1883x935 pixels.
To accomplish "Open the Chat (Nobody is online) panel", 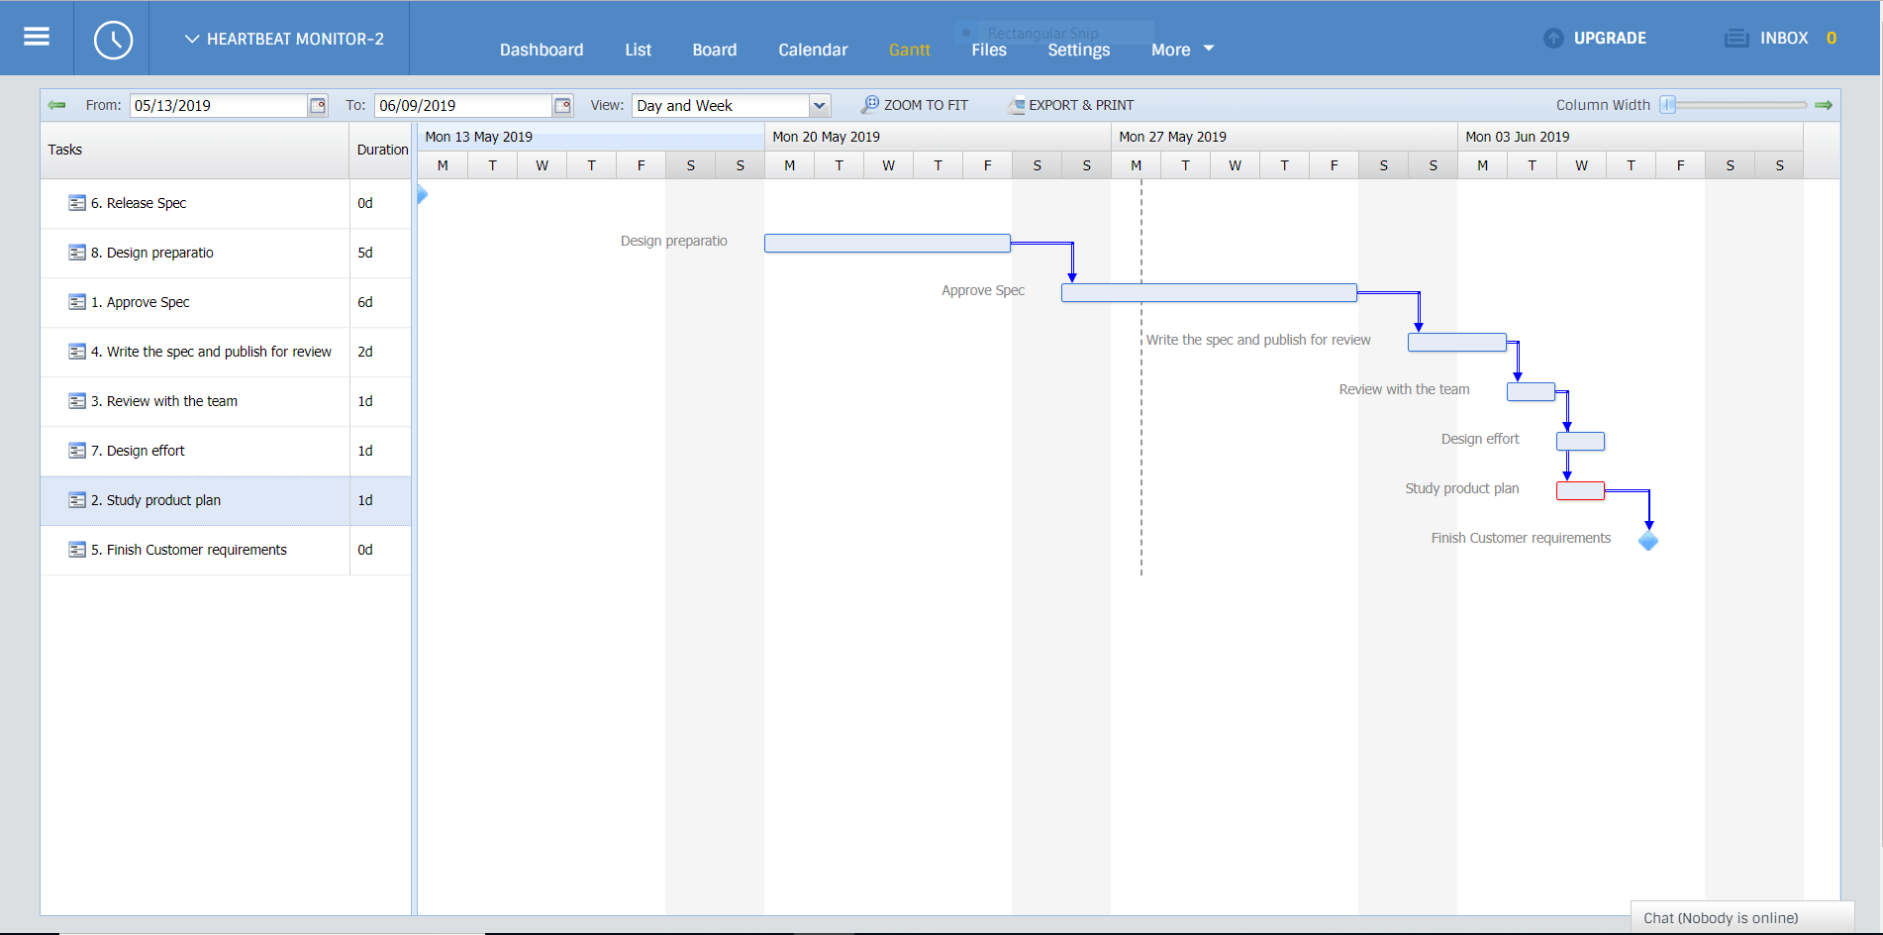I will pyautogui.click(x=1741, y=917).
